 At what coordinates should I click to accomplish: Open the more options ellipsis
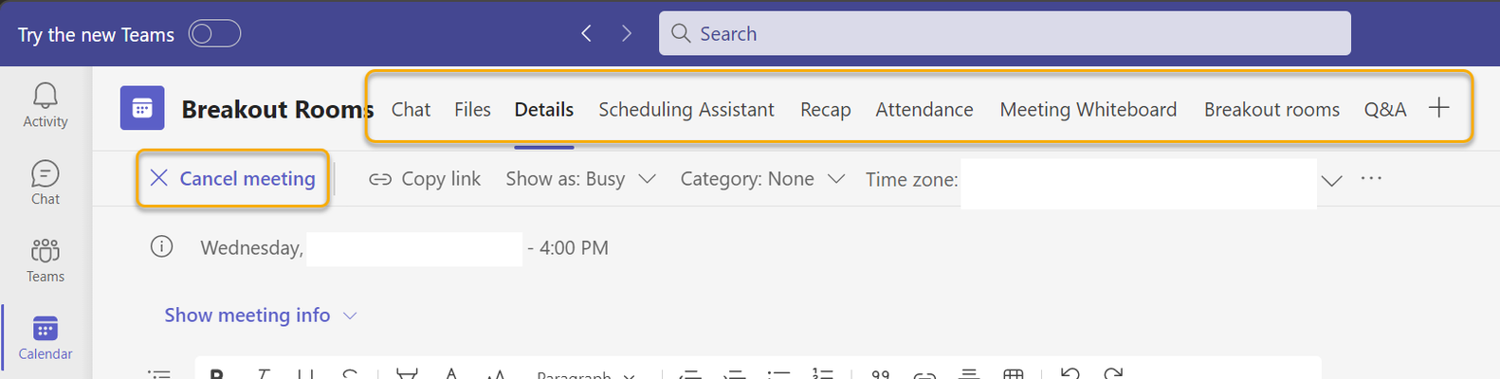[1371, 178]
